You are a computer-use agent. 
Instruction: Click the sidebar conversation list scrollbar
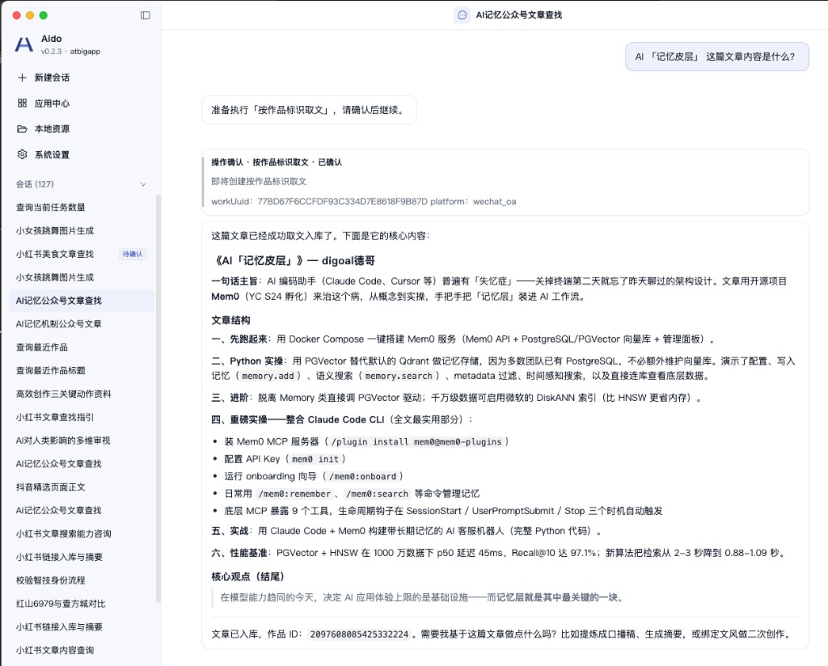tap(158, 398)
